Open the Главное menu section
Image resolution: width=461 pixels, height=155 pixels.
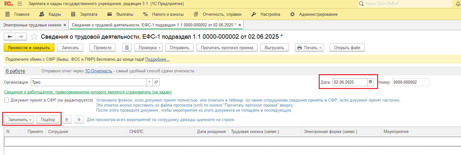point(18,14)
